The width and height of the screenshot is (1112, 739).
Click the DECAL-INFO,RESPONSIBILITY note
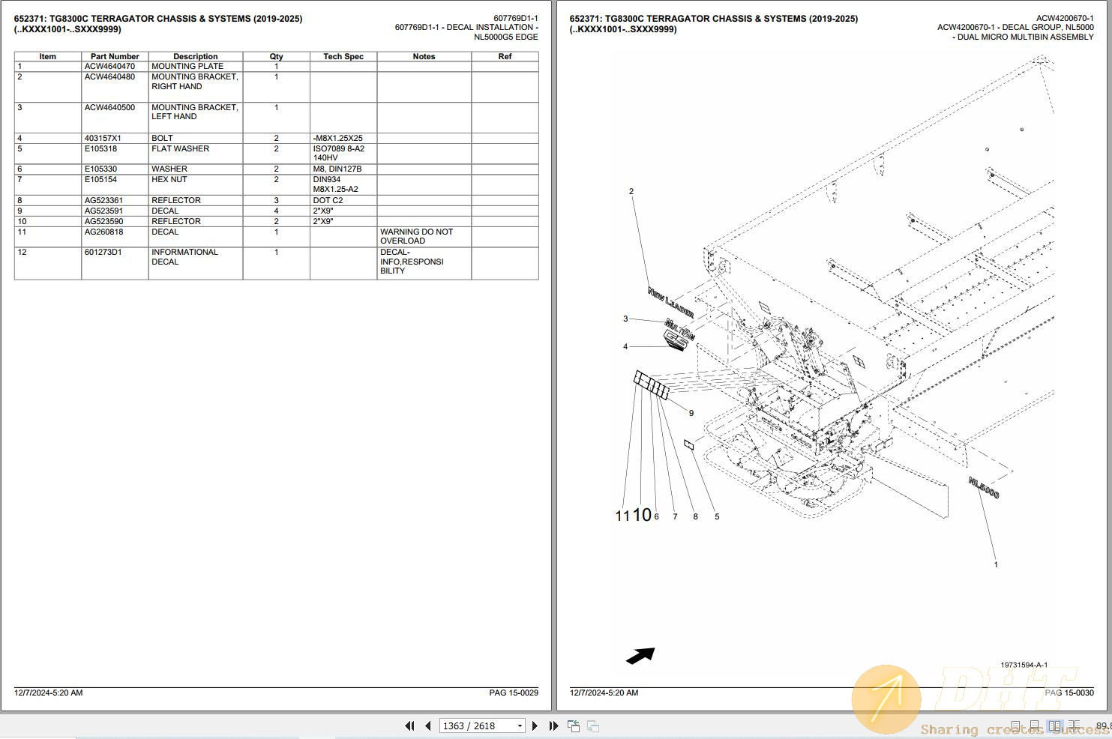[412, 261]
